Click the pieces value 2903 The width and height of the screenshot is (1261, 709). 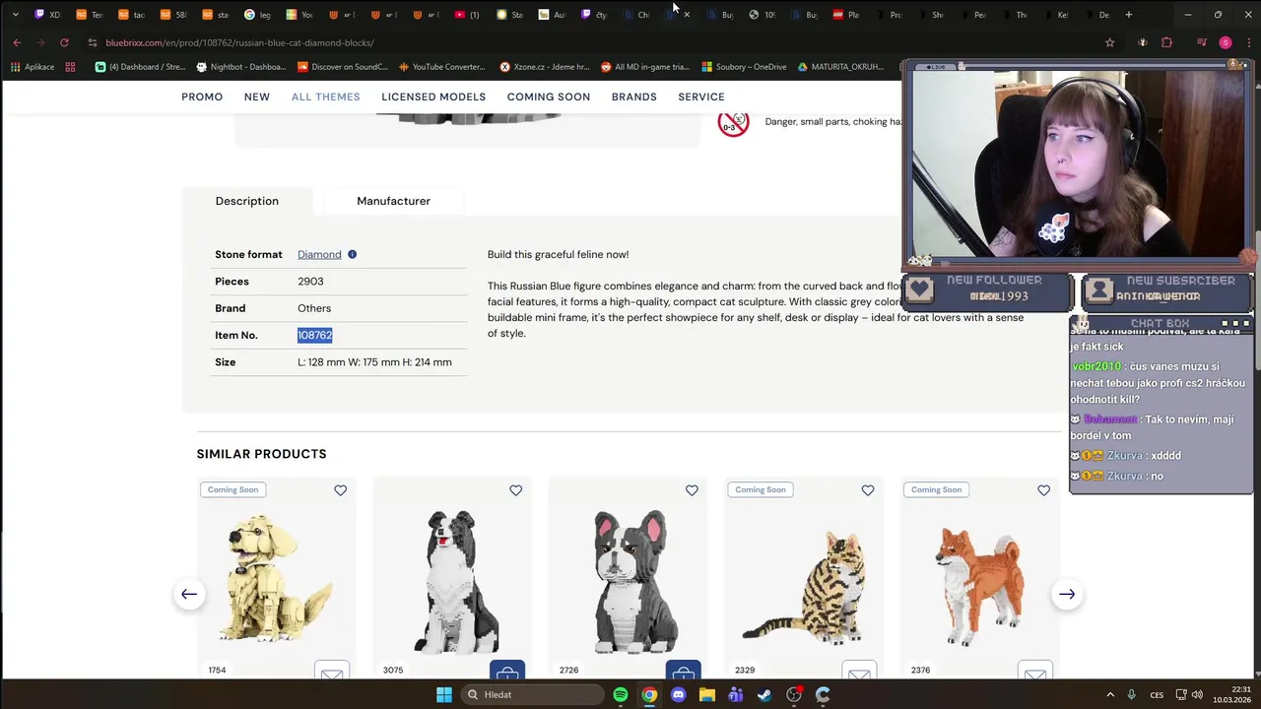point(310,282)
